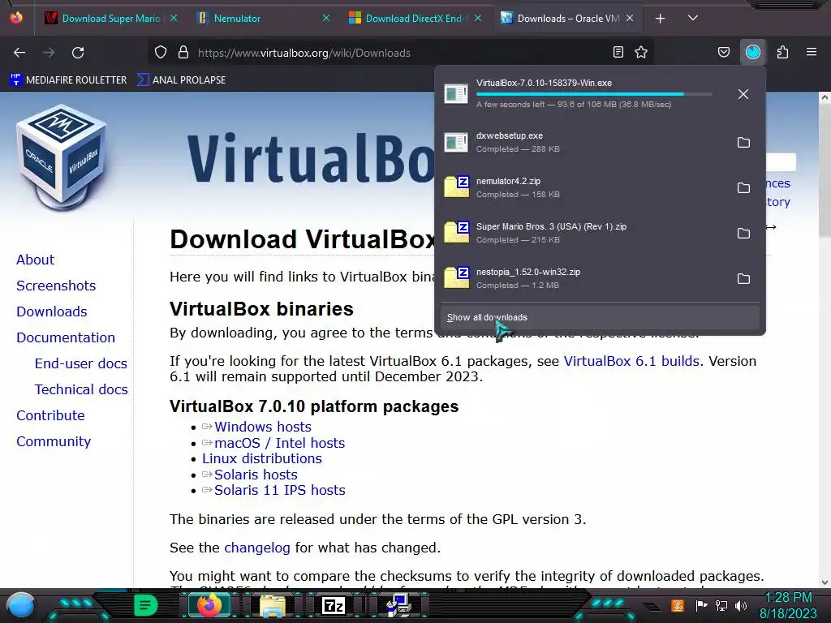831x623 pixels.
Task: Click the Linux distributions link
Action: tap(262, 458)
